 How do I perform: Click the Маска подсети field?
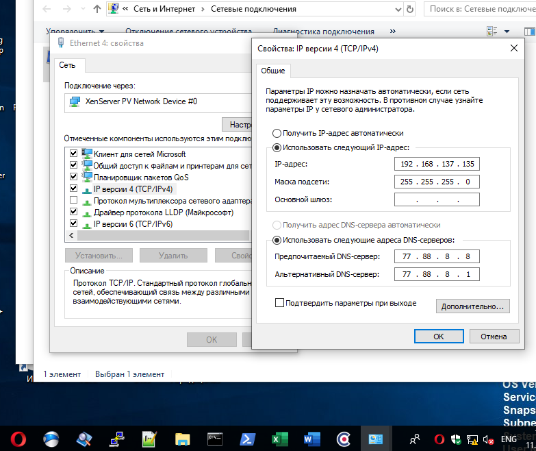coord(437,182)
